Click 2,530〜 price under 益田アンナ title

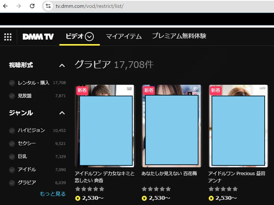tap(226, 198)
